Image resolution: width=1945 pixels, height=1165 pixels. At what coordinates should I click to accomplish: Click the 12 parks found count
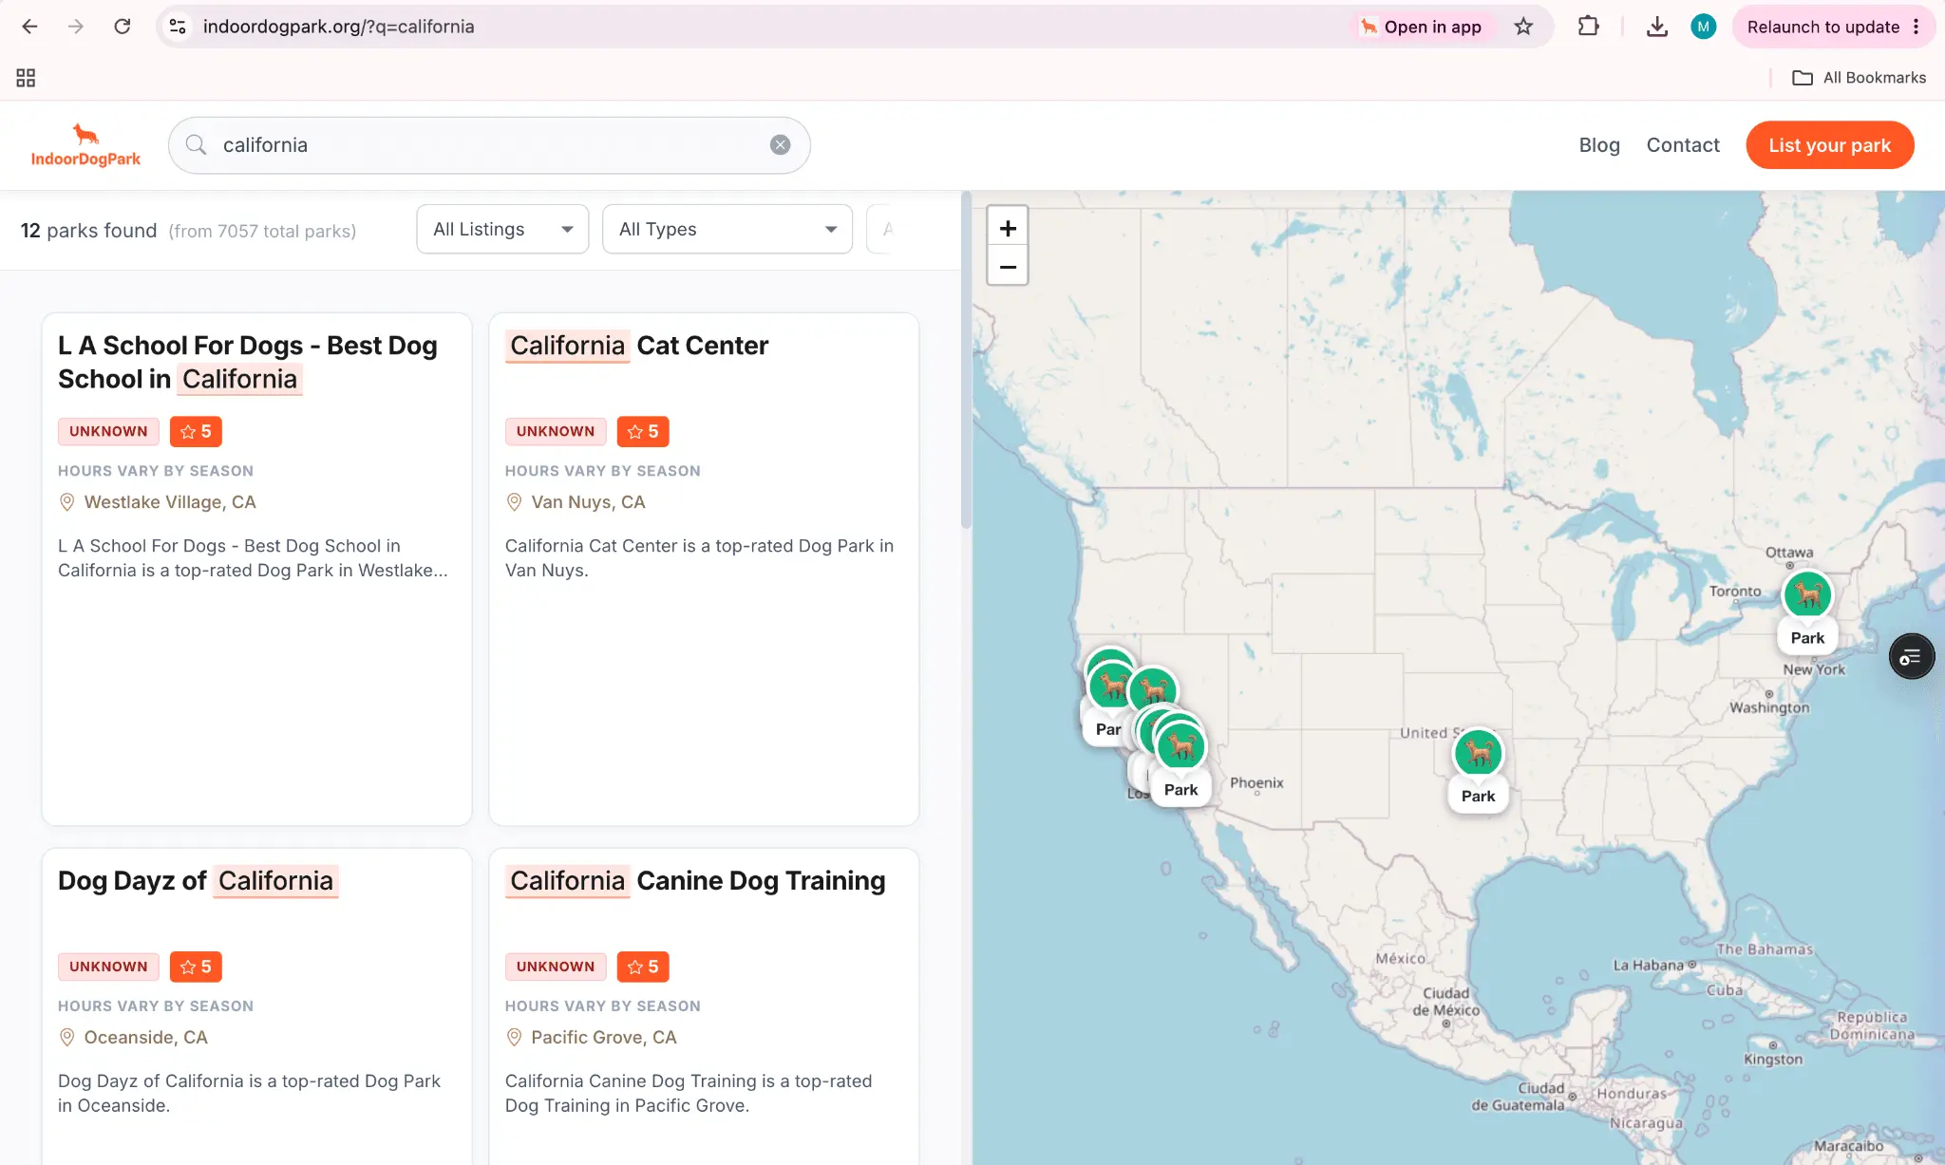[88, 231]
